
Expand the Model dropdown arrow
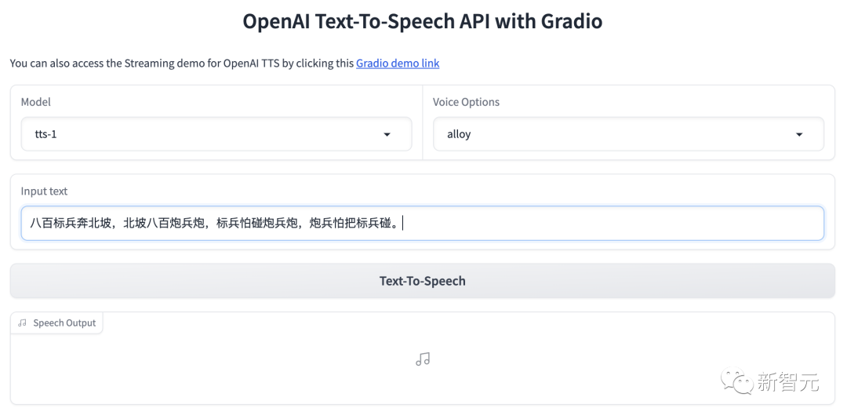click(x=387, y=135)
